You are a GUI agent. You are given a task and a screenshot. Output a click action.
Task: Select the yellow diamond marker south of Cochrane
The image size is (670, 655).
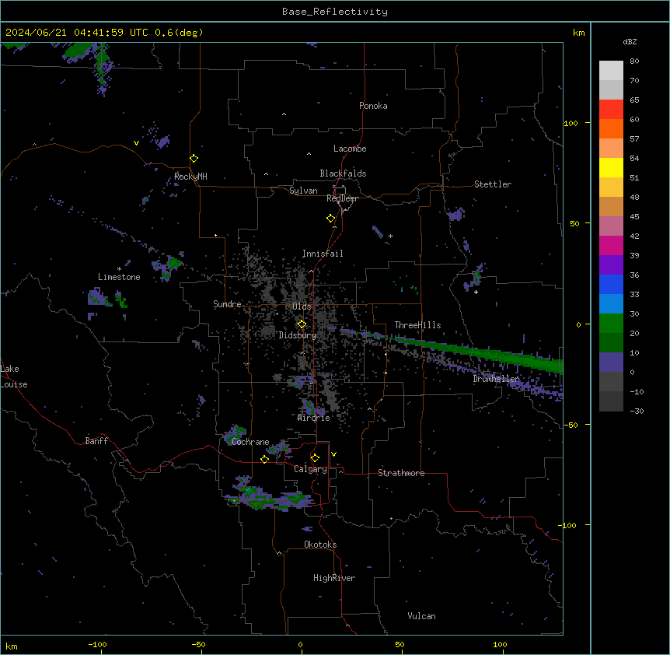click(x=264, y=459)
